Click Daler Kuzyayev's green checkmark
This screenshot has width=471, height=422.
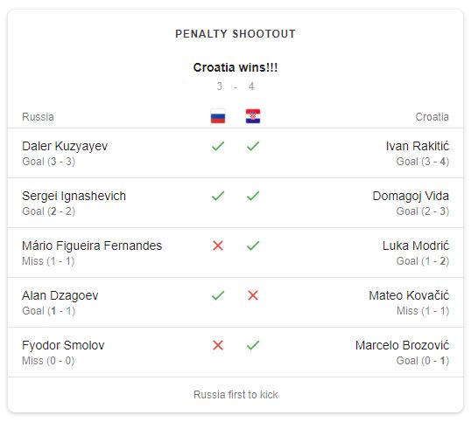pos(218,146)
